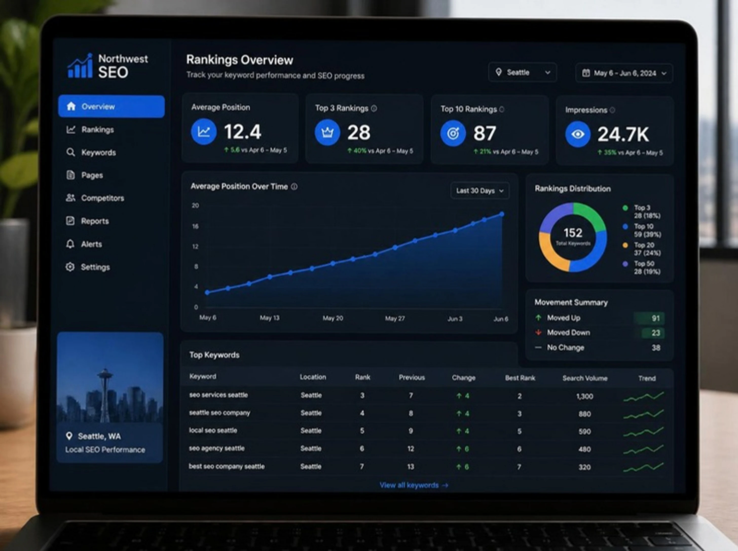Viewport: 738px width, 551px height.
Task: Click the Impressions eye icon
Action: pos(578,134)
